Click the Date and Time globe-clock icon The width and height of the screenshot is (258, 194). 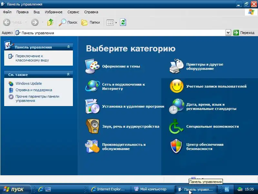(x=176, y=106)
